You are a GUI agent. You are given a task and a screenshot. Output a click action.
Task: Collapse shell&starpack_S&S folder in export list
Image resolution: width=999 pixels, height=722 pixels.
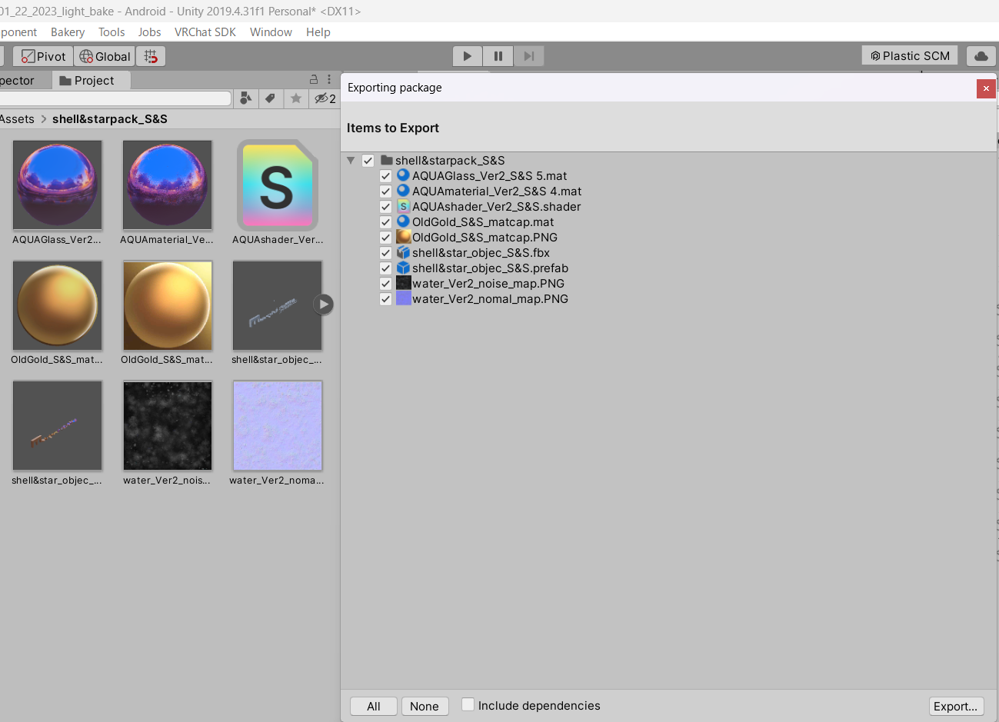click(351, 161)
